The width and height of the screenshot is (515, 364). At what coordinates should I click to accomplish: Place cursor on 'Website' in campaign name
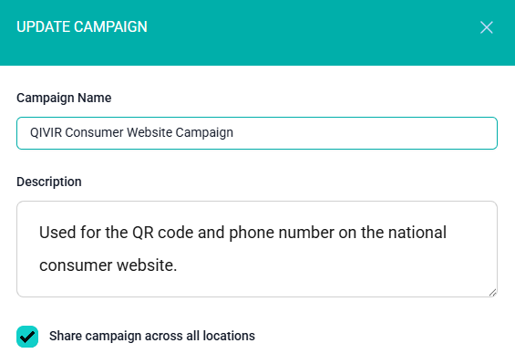tap(149, 132)
